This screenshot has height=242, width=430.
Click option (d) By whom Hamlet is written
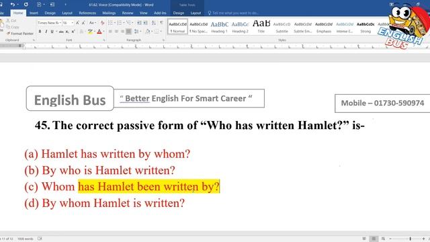(x=105, y=203)
